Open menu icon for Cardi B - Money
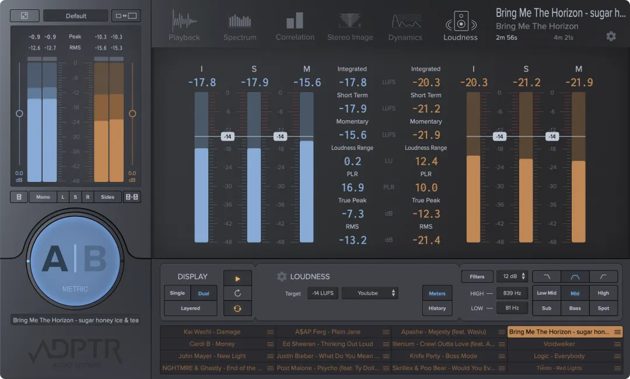630x379 pixels. coord(271,344)
